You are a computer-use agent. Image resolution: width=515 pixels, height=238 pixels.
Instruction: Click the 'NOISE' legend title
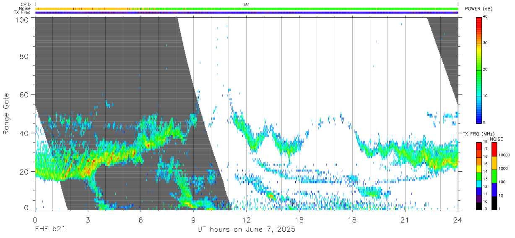point(497,139)
